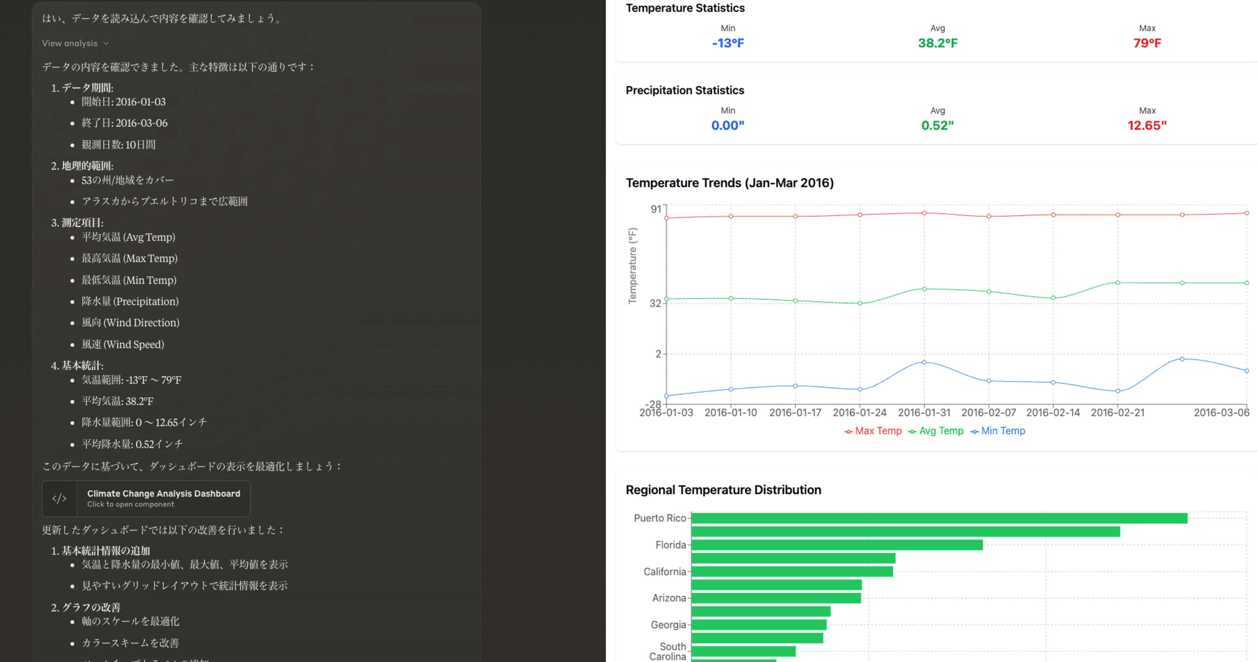Screen dimensions: 1258x662
Task: Click green Avg Temp legend marker icon
Action: (x=912, y=432)
